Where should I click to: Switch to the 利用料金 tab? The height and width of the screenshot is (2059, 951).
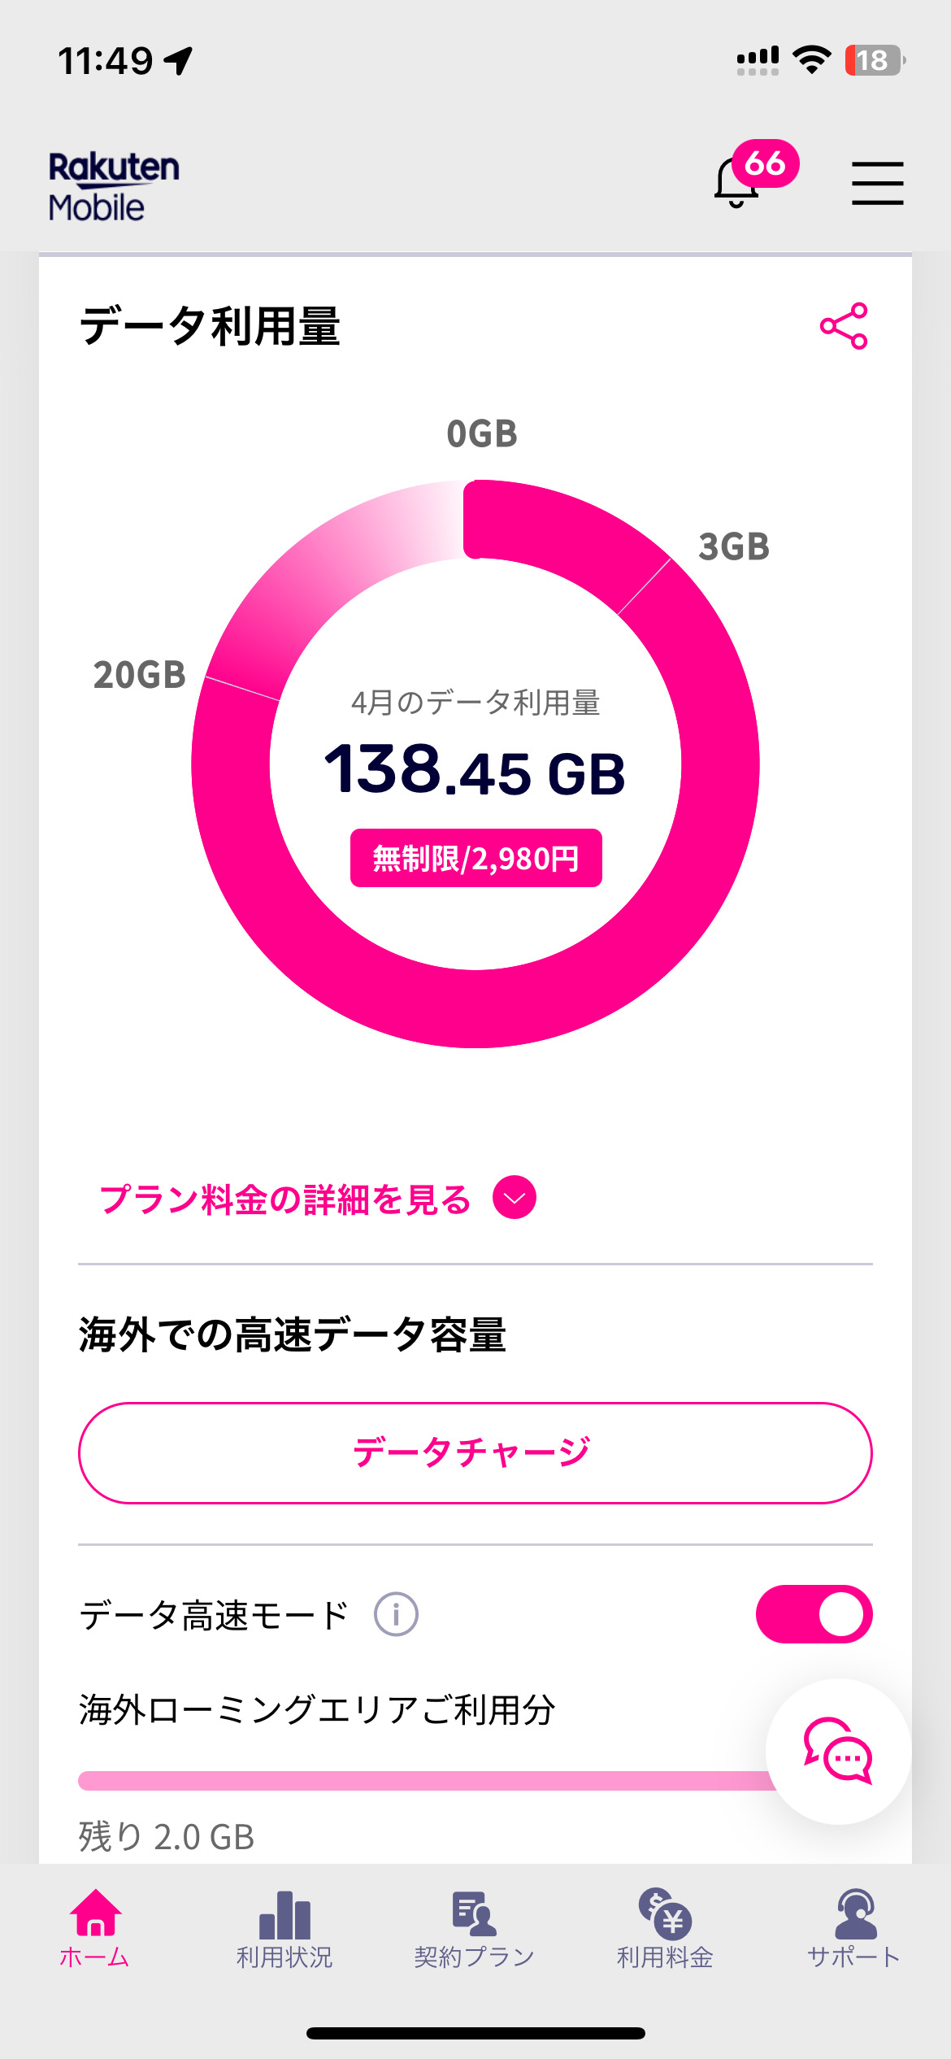click(x=665, y=1929)
